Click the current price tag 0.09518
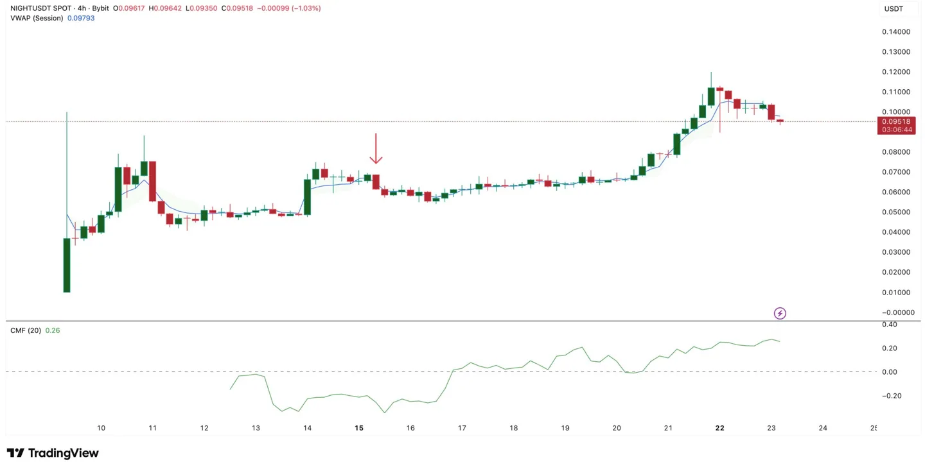The image size is (925, 469). 895,121
